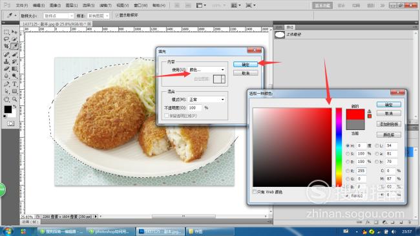Image resolution: width=420 pixels, height=236 pixels.
Task: Select the Hand tool
Action: pos(6,99)
